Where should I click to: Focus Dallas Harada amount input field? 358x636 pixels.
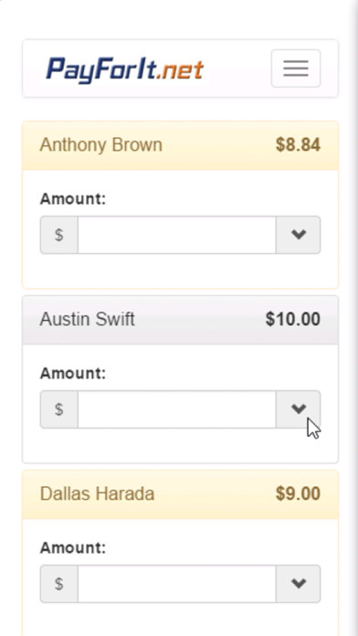pos(177,584)
